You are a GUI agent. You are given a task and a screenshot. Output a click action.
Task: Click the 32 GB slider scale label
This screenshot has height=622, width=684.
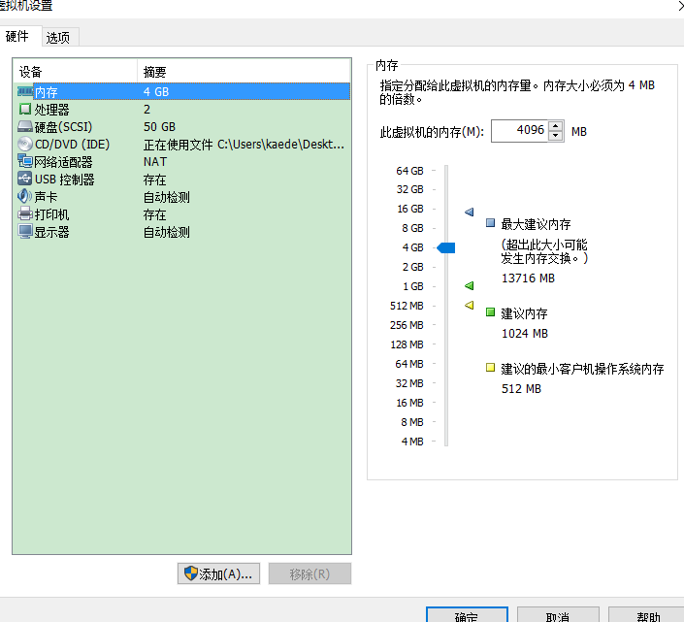point(409,189)
